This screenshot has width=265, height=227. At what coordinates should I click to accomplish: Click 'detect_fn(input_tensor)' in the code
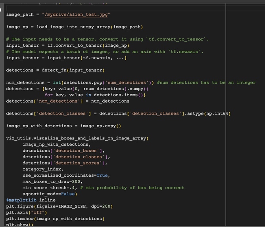[x=73, y=70]
